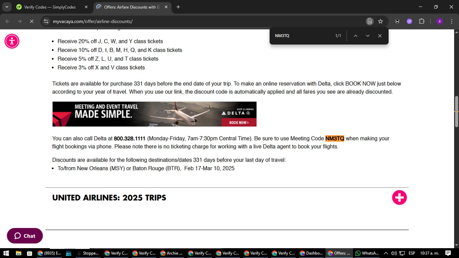Switch to the Dashbo... Chrome taskbar window
The height and width of the screenshot is (258, 459).
click(x=311, y=253)
